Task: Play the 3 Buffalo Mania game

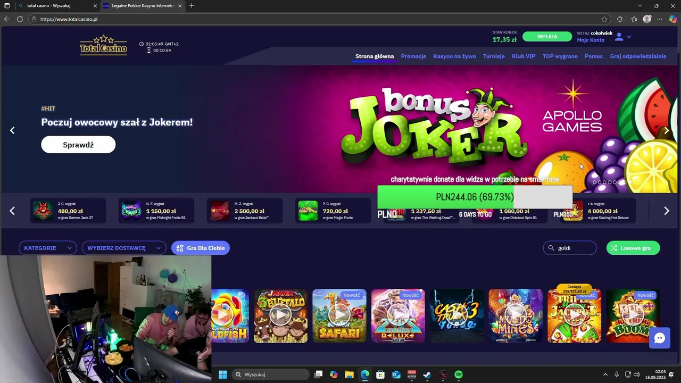Action: point(281,316)
